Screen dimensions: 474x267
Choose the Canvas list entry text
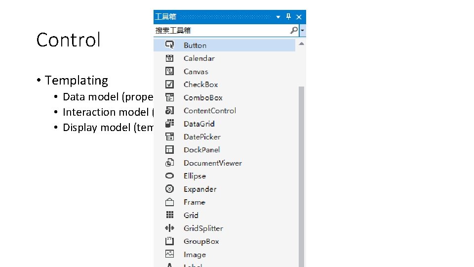coord(196,71)
